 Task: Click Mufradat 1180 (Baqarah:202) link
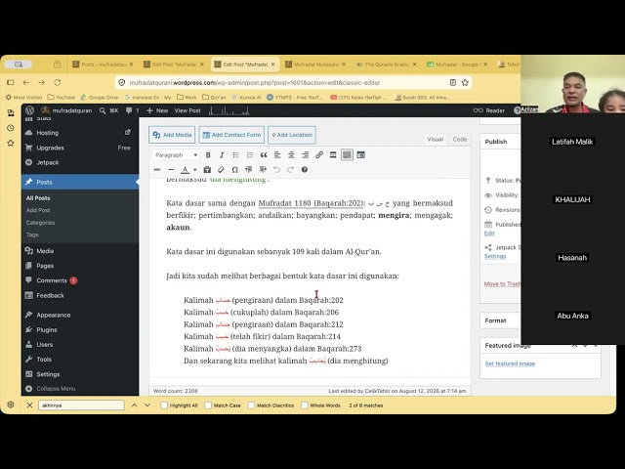311,203
